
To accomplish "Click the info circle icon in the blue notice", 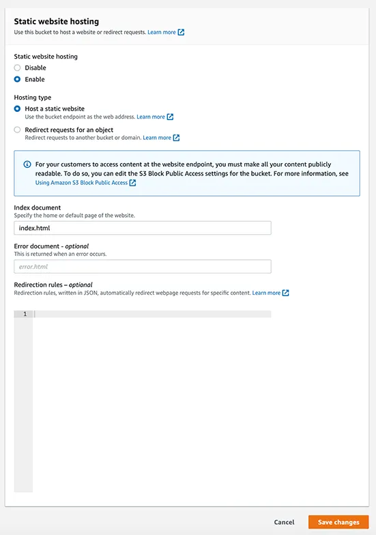I will pos(27,164).
